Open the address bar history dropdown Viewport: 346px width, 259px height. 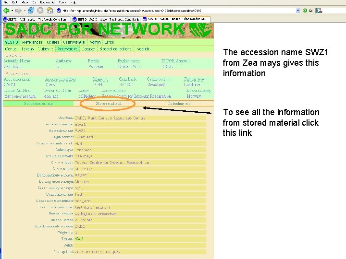click(298, 11)
